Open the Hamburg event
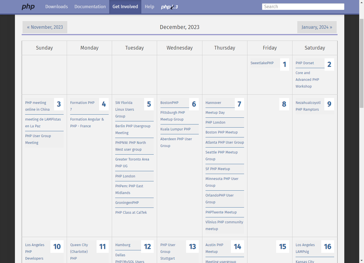This screenshot has height=263, width=364. [x=123, y=245]
